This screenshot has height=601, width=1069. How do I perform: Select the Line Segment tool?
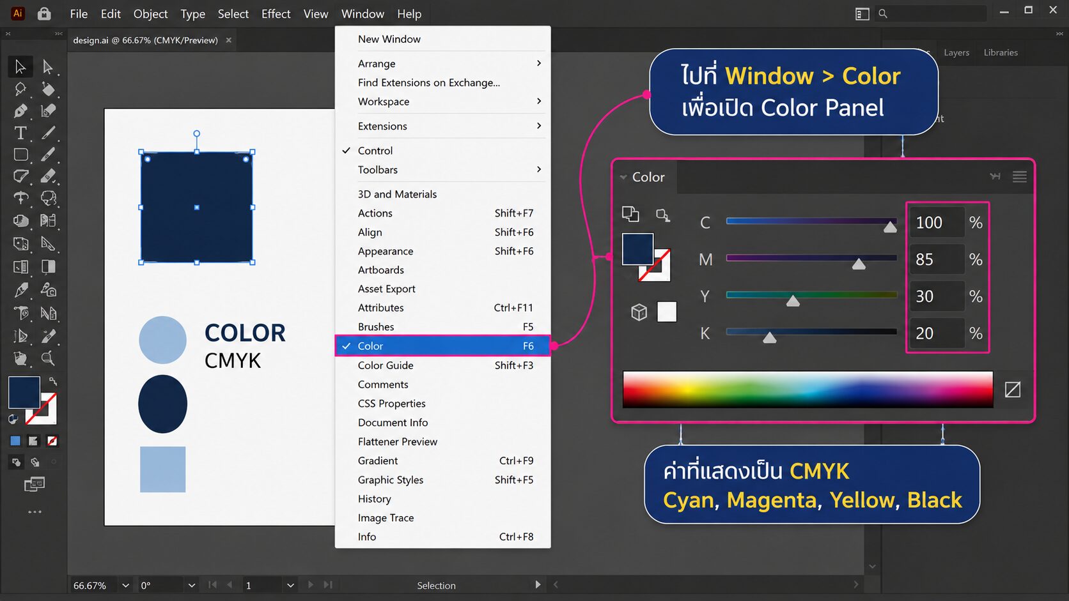48,133
